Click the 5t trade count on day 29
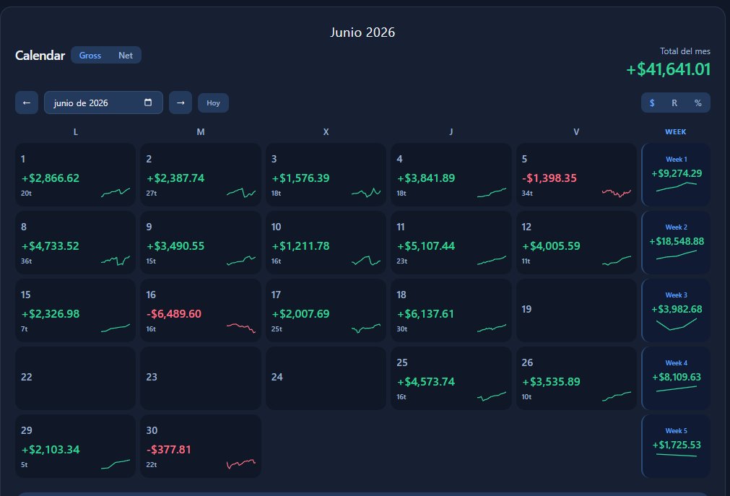The width and height of the screenshot is (730, 496). [25, 464]
